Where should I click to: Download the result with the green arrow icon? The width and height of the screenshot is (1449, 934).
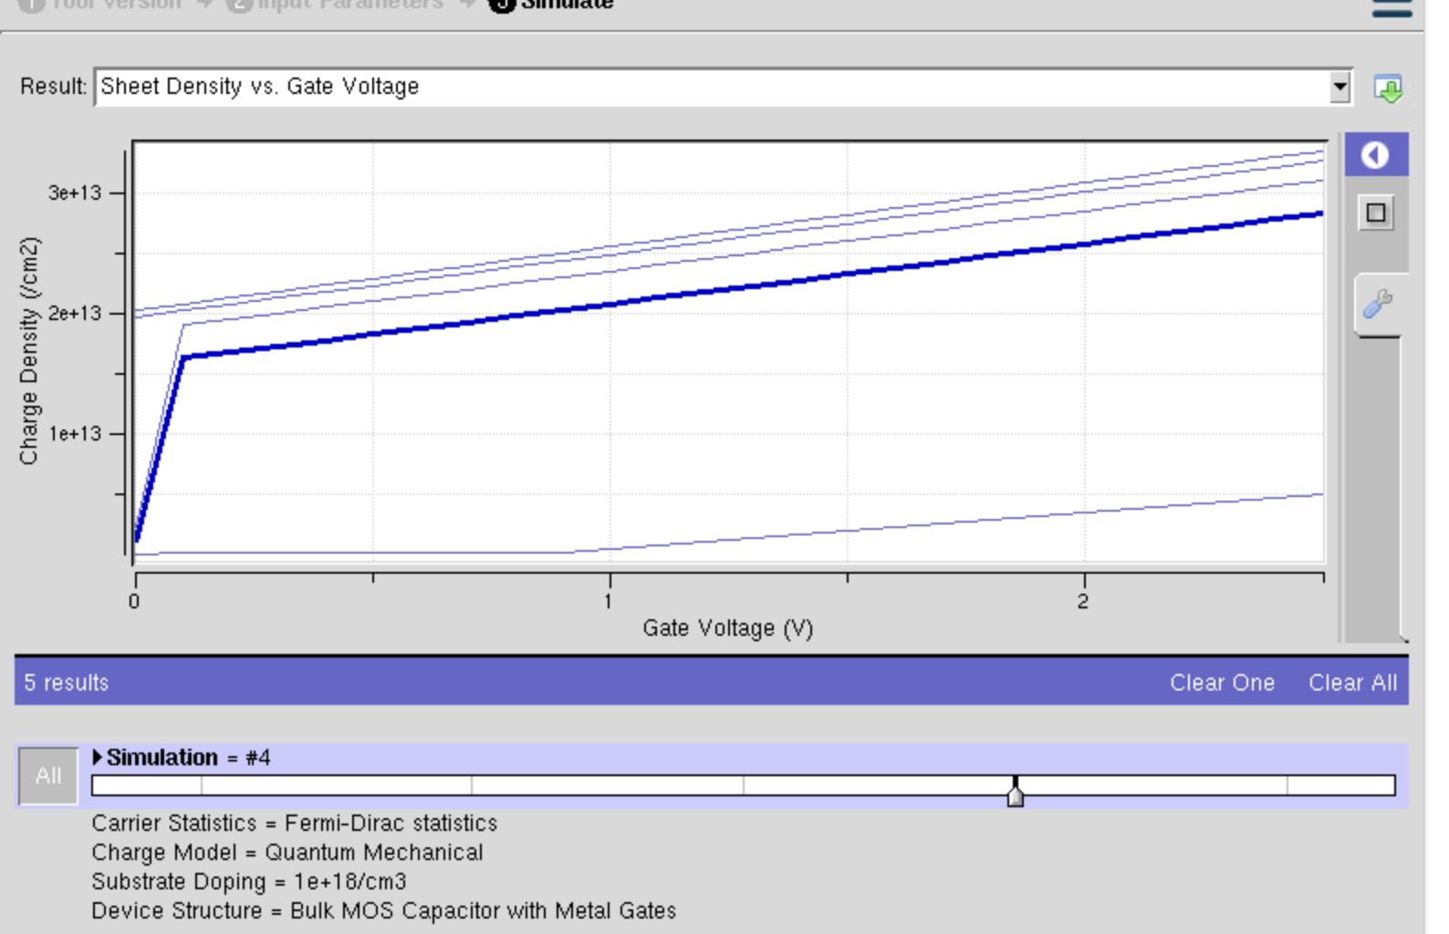[1388, 88]
